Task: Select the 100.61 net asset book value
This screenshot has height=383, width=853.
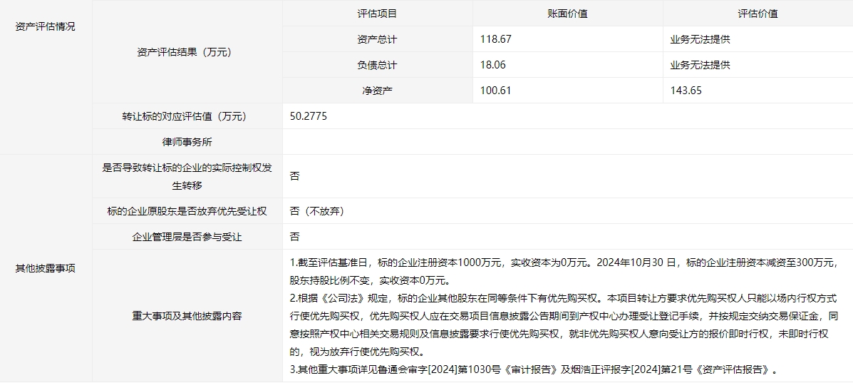Action: 496,91
